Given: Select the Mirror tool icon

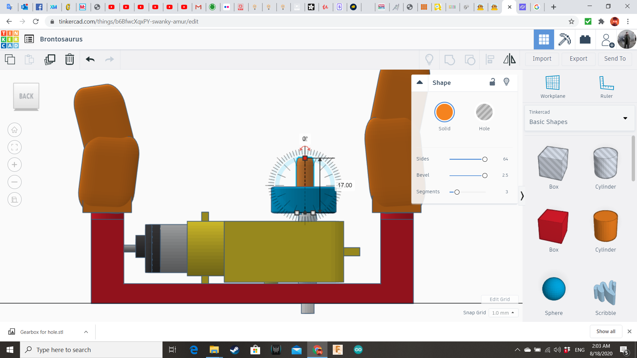Looking at the screenshot, I should [509, 59].
